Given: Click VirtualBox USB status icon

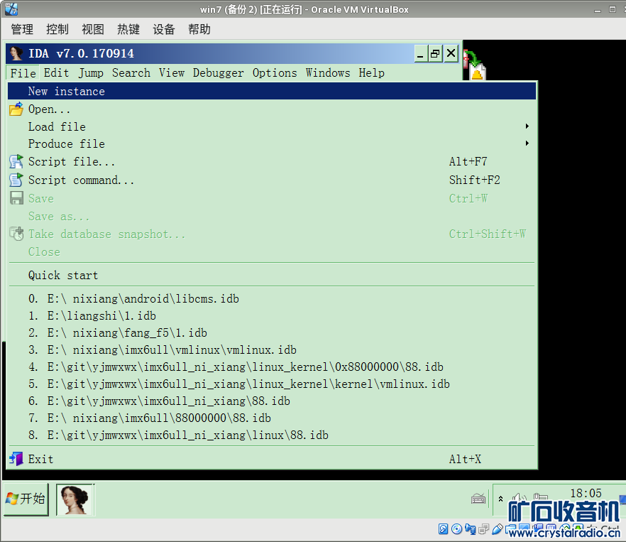Looking at the screenshot, I should click(x=498, y=529).
